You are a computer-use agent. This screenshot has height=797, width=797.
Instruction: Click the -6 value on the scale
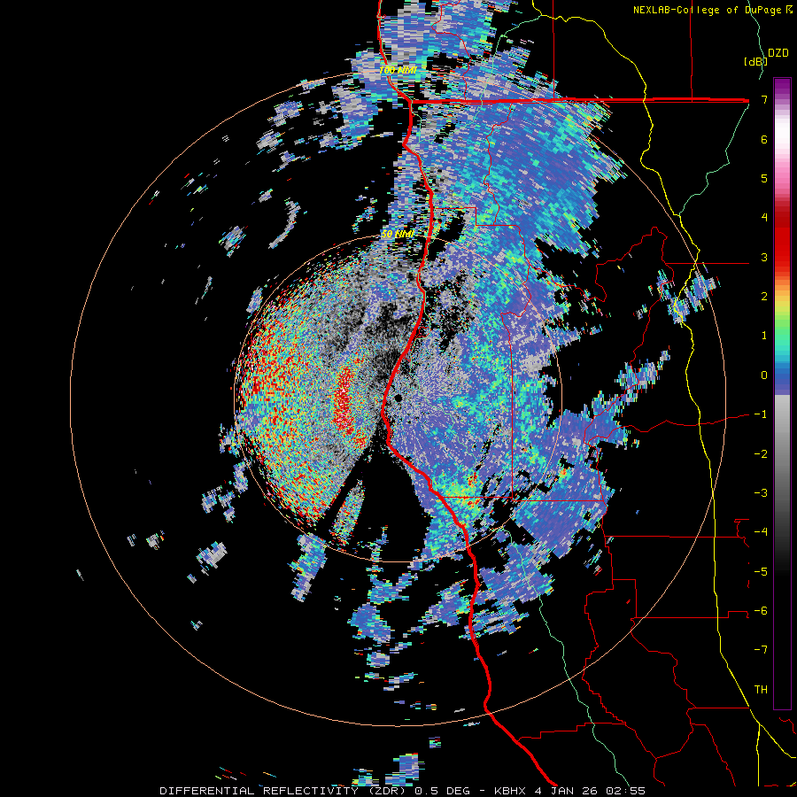(x=761, y=611)
